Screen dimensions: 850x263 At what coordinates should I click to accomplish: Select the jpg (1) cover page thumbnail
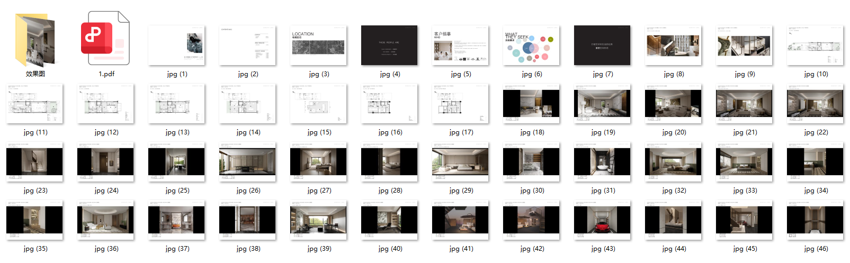[176, 46]
